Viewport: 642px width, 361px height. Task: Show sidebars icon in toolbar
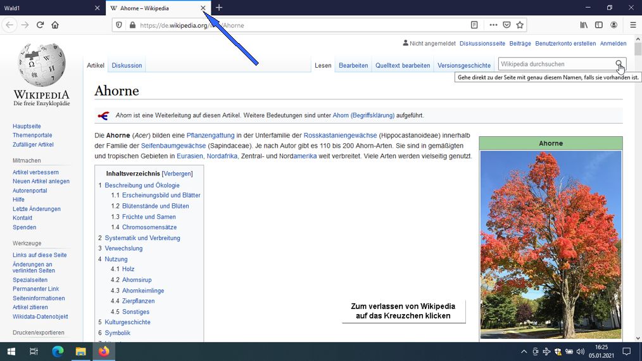[598, 25]
